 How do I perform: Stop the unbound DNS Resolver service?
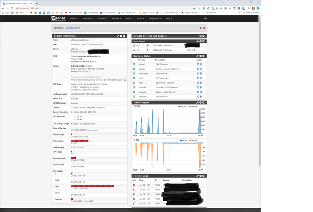point(201,96)
